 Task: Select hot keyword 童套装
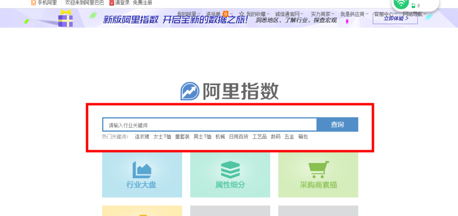[182, 137]
